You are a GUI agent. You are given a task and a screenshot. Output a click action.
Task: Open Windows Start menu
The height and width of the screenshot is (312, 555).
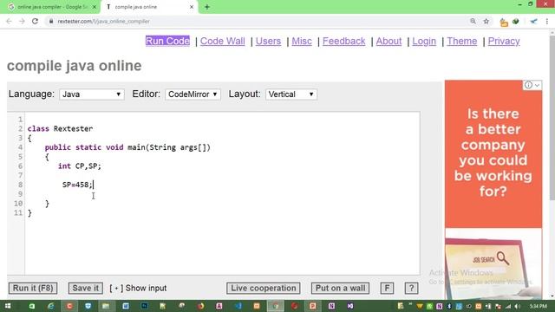(x=8, y=306)
